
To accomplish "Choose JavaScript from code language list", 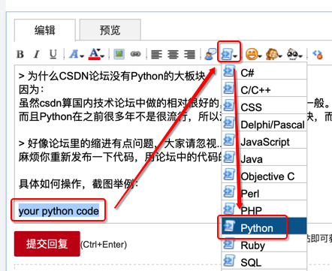I will (264, 140).
